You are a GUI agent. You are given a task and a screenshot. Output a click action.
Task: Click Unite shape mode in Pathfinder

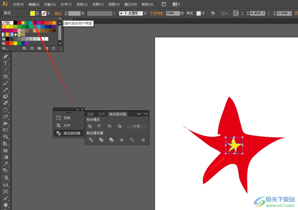click(x=90, y=126)
